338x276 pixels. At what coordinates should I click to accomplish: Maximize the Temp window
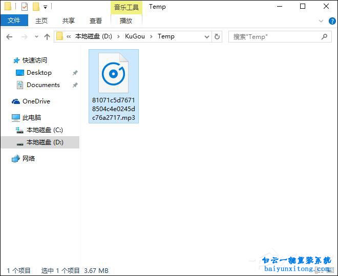303,7
